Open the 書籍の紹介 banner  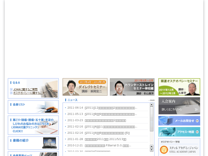click(33, 143)
